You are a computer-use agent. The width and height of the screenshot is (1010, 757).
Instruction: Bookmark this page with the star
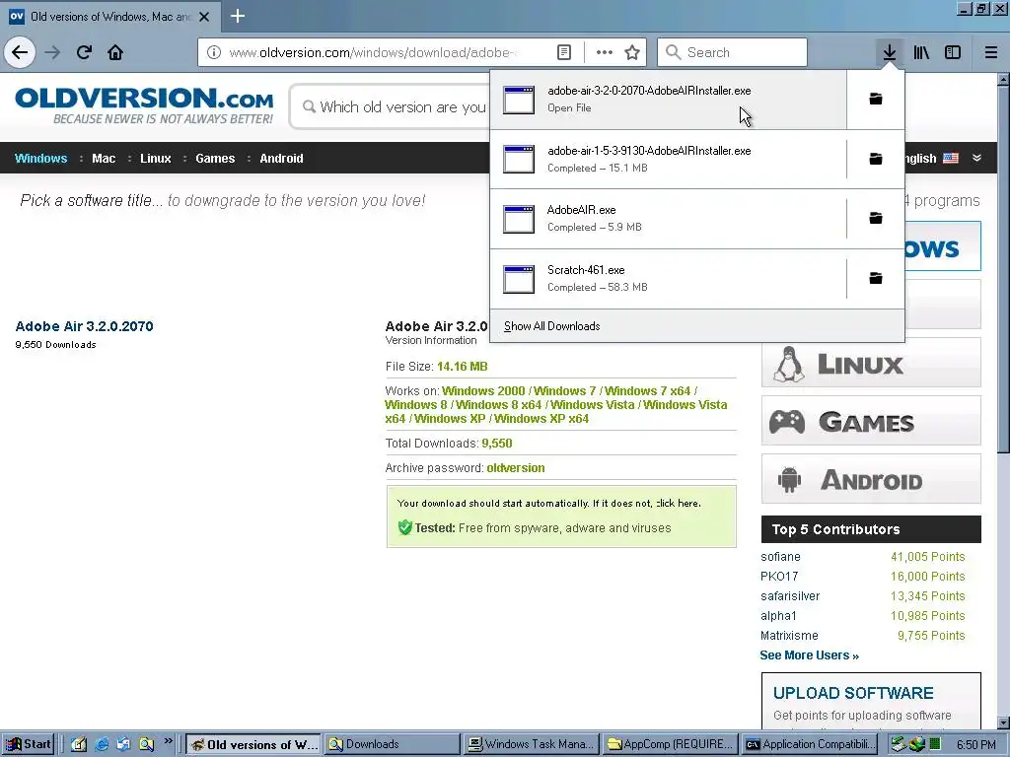pos(632,52)
